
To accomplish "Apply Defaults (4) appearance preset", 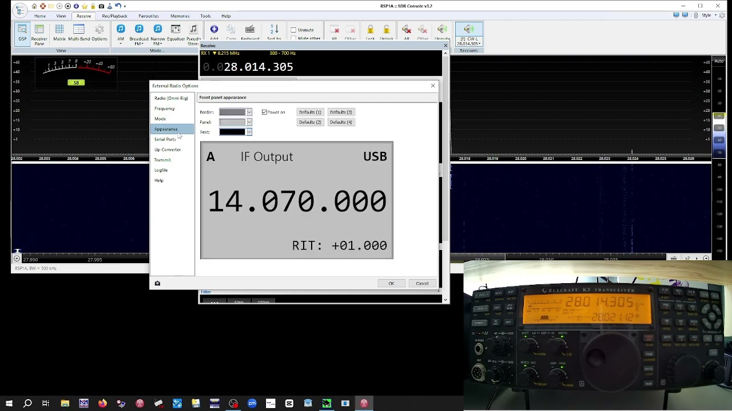I will click(341, 122).
